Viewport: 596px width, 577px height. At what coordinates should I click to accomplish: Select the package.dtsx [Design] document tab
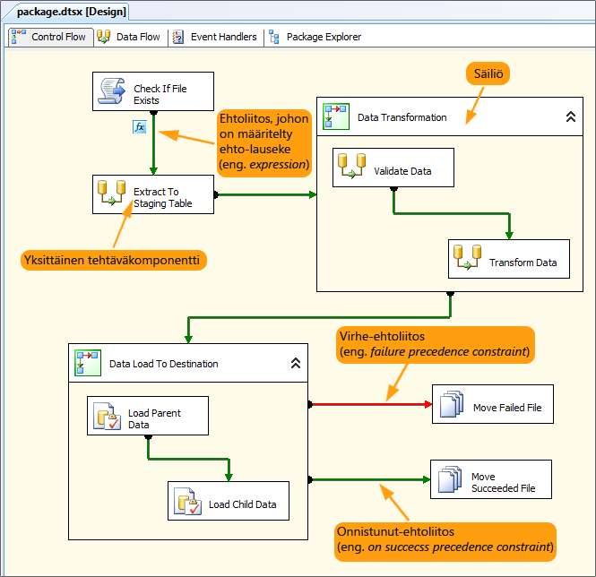coord(71,12)
